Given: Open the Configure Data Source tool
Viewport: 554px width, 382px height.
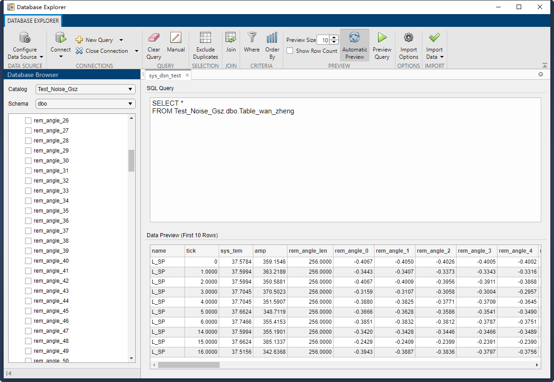Looking at the screenshot, I should [x=25, y=46].
